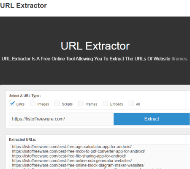Viewport: 190px width, 169px height.
Task: Enable the Images checkbox
Action: pos(33,104)
